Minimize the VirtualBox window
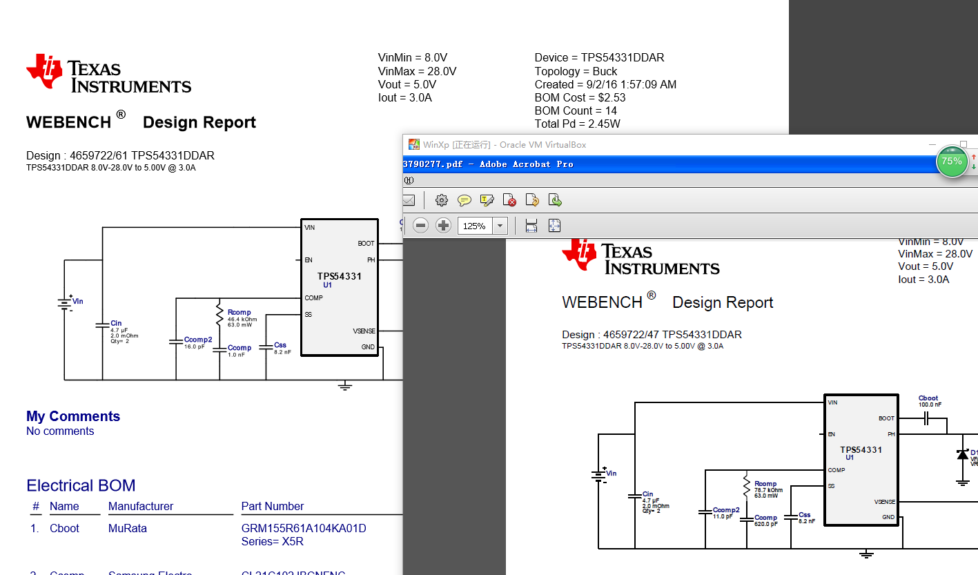The image size is (978, 575). 932,144
